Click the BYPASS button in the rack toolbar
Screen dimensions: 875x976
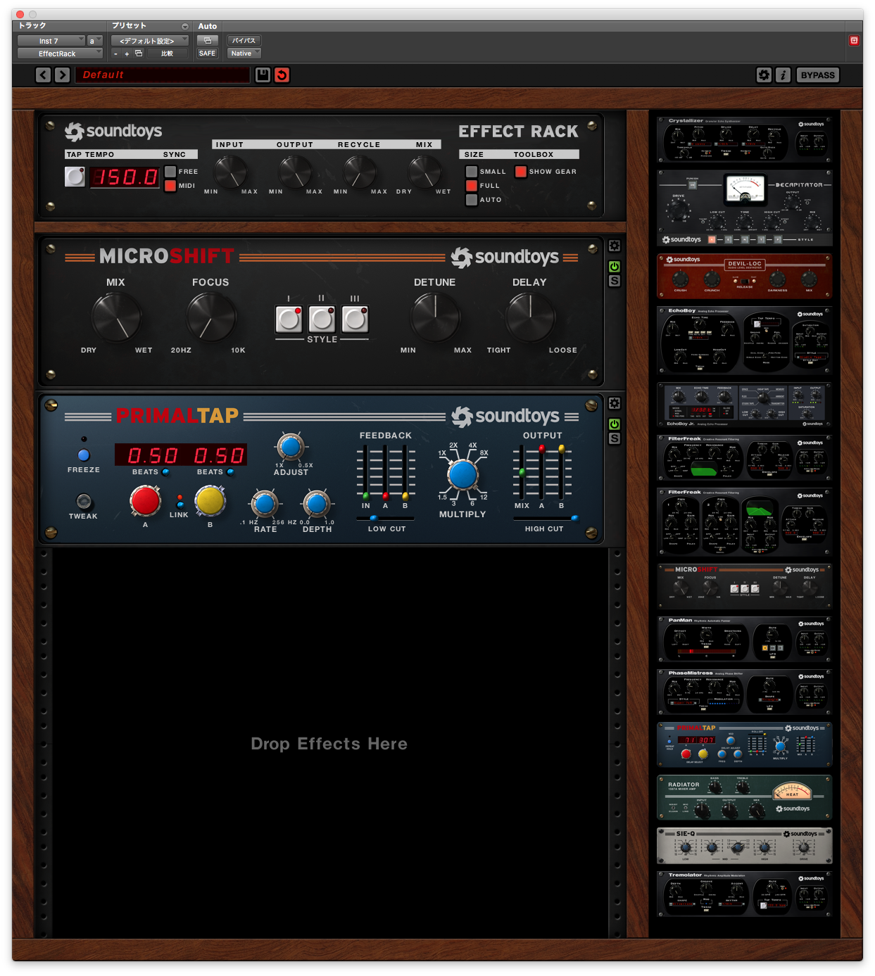(817, 75)
